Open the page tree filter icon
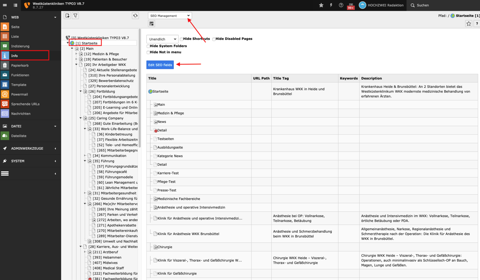Screen dimensions: 480x280 coord(76,16)
